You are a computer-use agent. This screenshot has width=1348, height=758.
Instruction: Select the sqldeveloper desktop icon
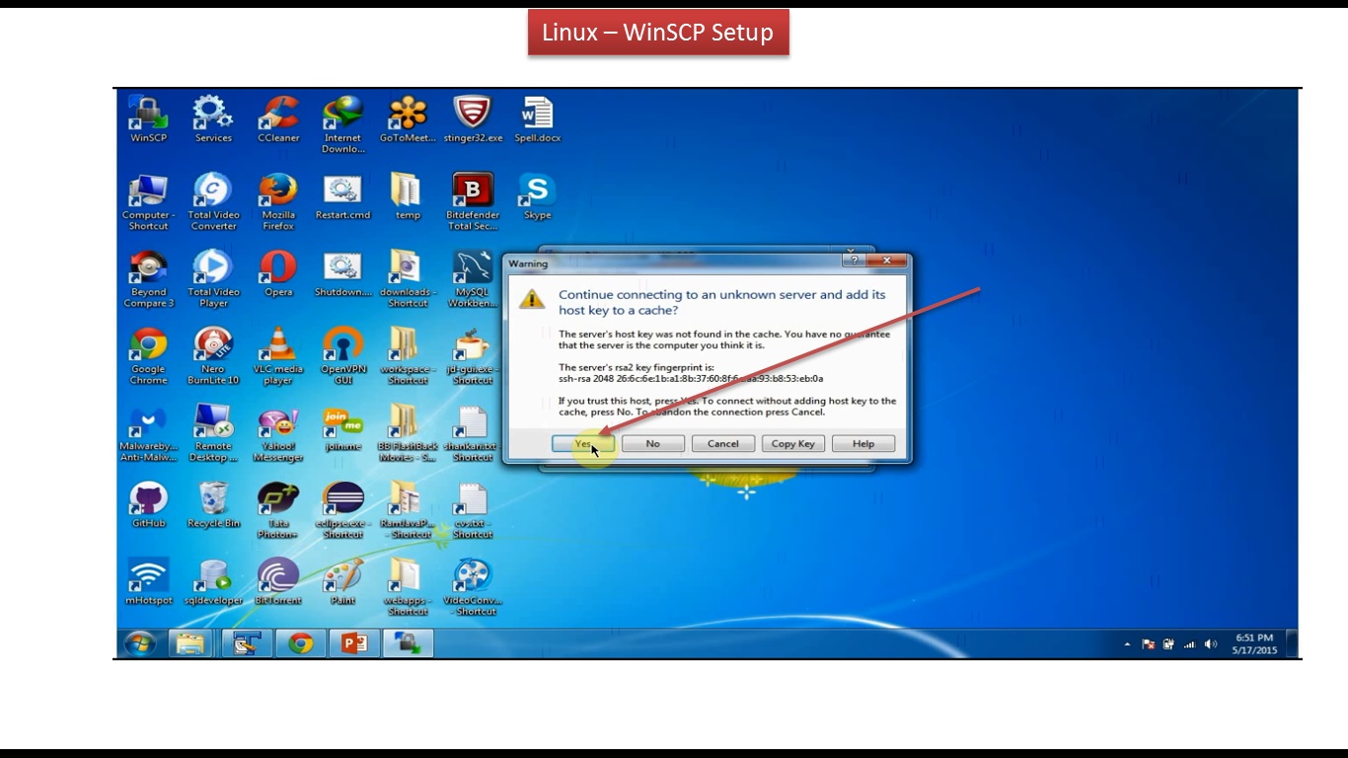[x=213, y=582]
